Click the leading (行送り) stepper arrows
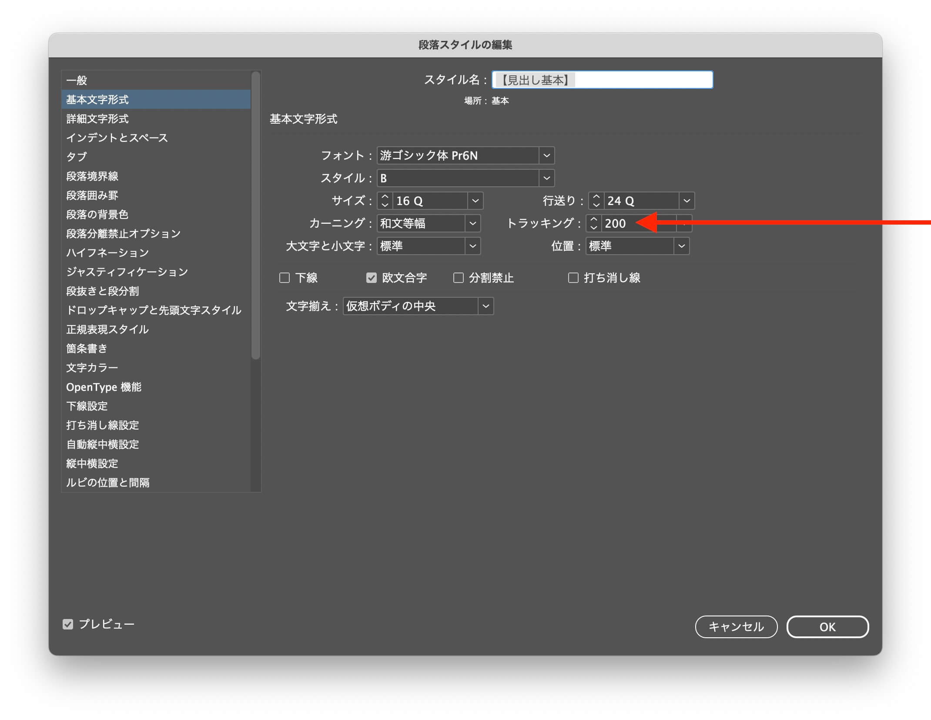 pyautogui.click(x=596, y=201)
